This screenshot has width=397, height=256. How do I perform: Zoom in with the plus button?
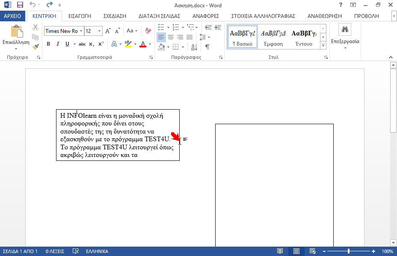tap(373, 251)
